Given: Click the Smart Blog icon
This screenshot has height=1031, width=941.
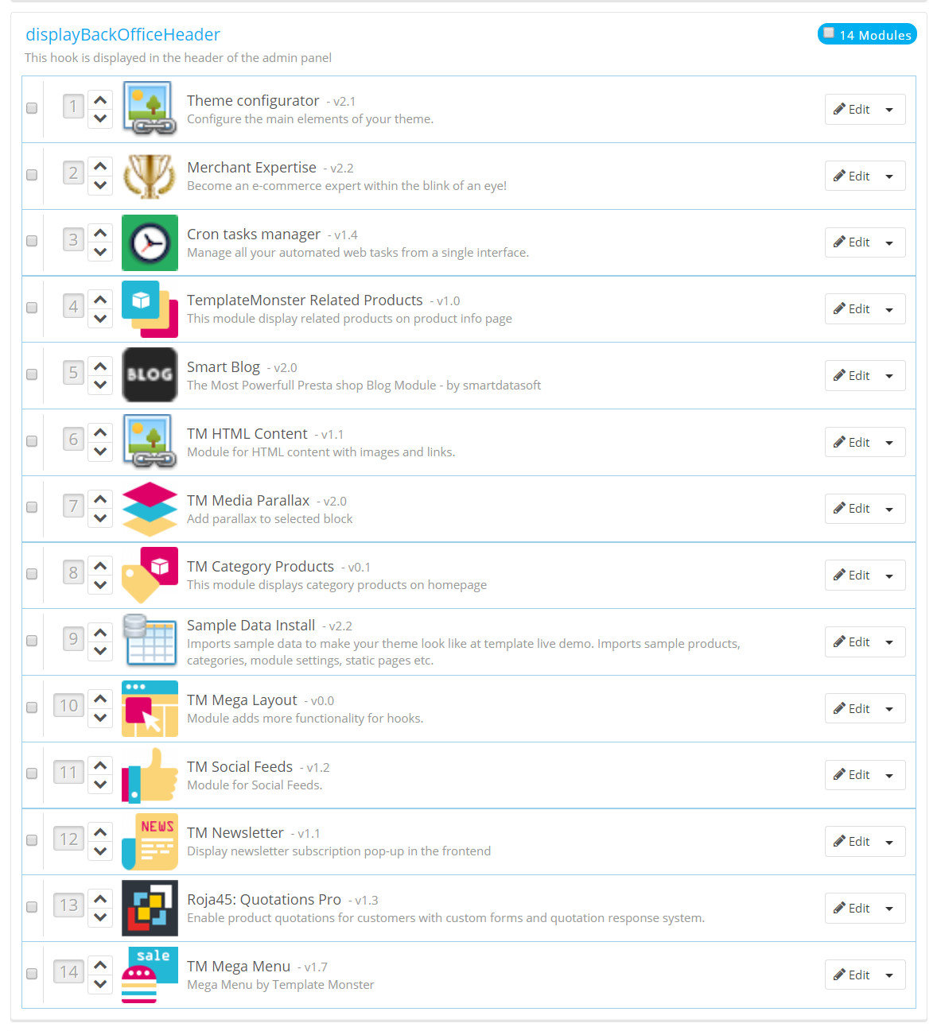Looking at the screenshot, I should 150,374.
